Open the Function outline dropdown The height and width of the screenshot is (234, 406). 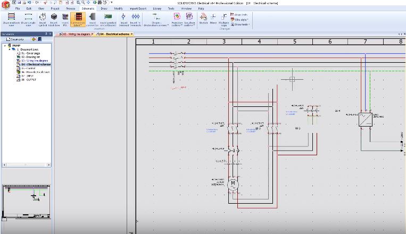coord(177,20)
